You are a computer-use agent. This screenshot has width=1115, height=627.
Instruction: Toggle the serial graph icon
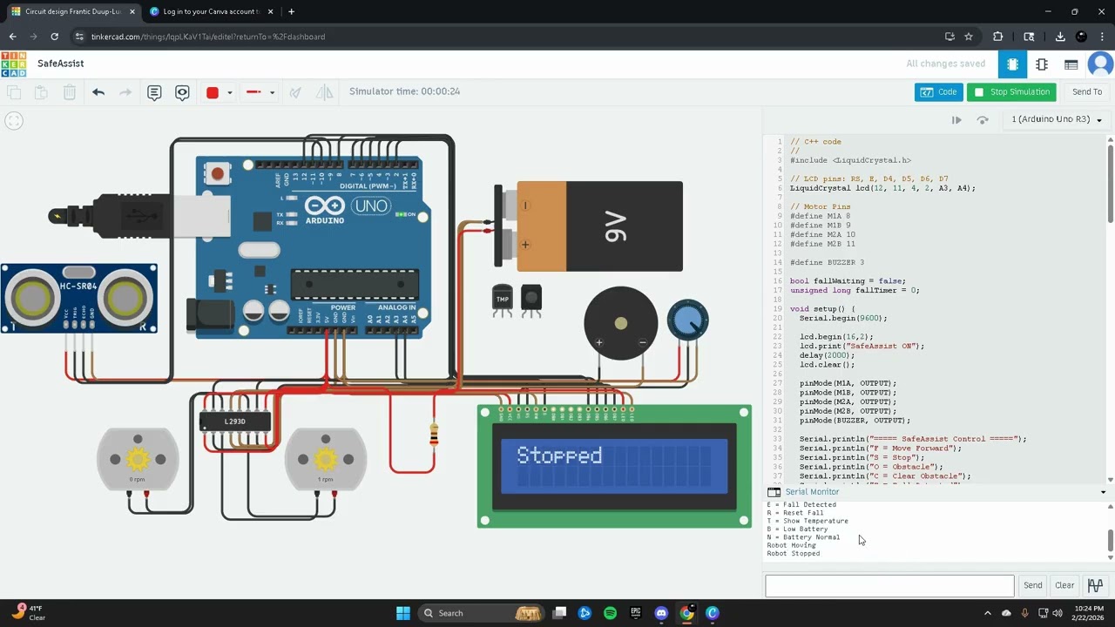coord(1095,585)
